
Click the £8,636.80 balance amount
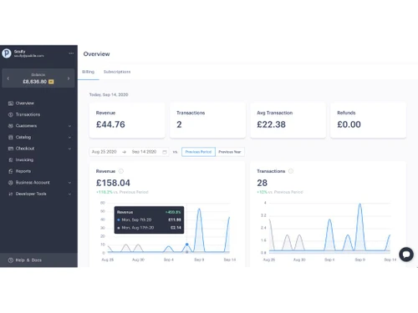[x=34, y=82]
